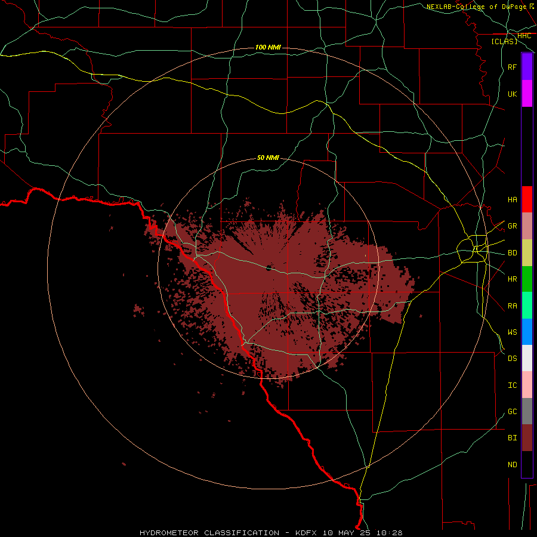Click the 100 NMI range ring label

[268, 47]
